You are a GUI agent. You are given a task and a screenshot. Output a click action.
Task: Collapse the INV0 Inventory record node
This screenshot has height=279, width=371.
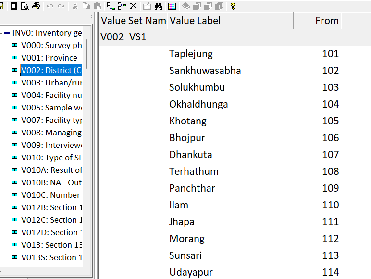(6, 33)
